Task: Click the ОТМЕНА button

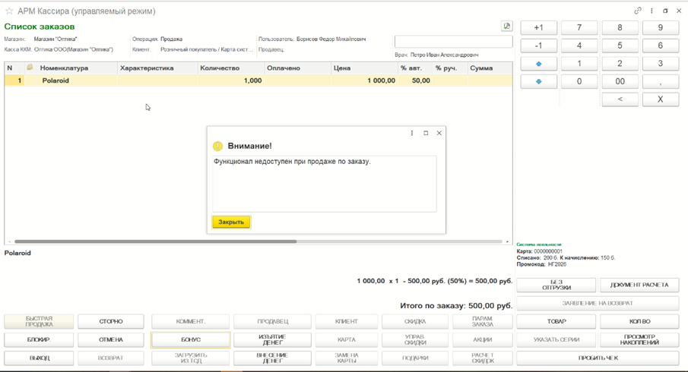Action: coord(111,339)
